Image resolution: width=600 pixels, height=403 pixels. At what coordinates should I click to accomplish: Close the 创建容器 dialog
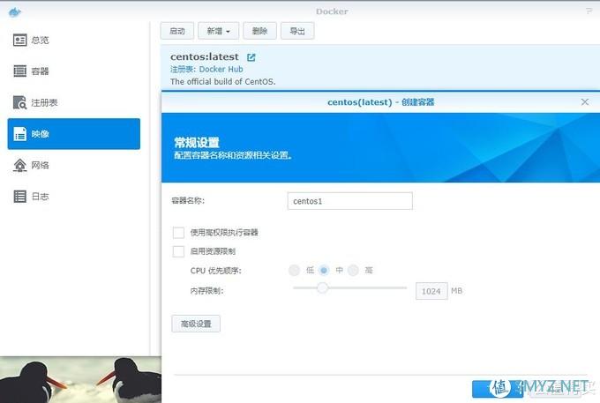(x=585, y=101)
